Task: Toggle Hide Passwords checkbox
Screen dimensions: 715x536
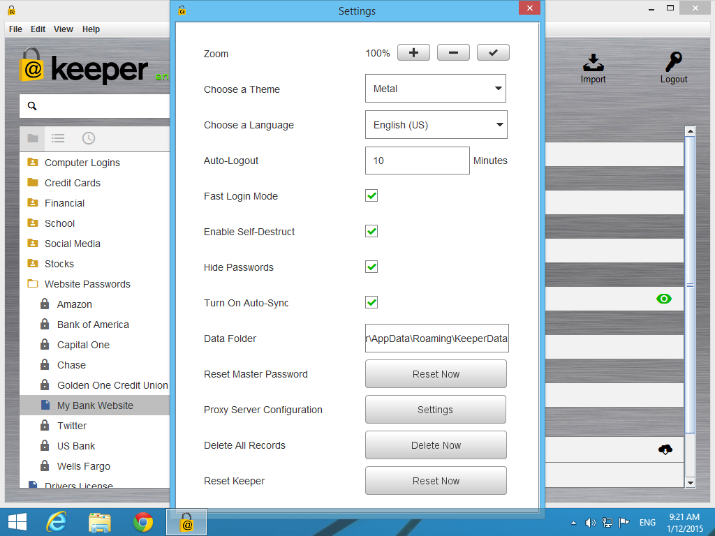Action: click(x=371, y=267)
